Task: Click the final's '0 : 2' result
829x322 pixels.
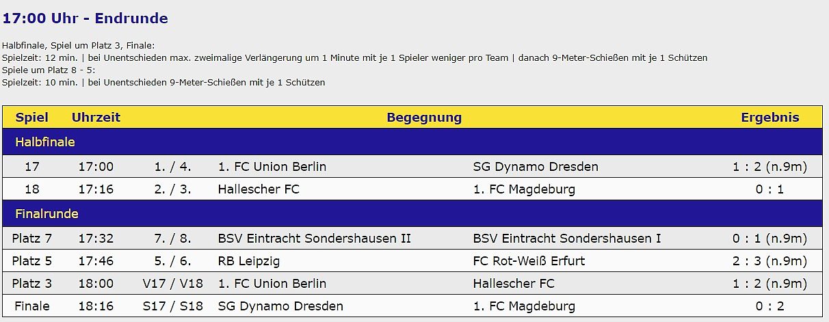Action: pos(769,306)
